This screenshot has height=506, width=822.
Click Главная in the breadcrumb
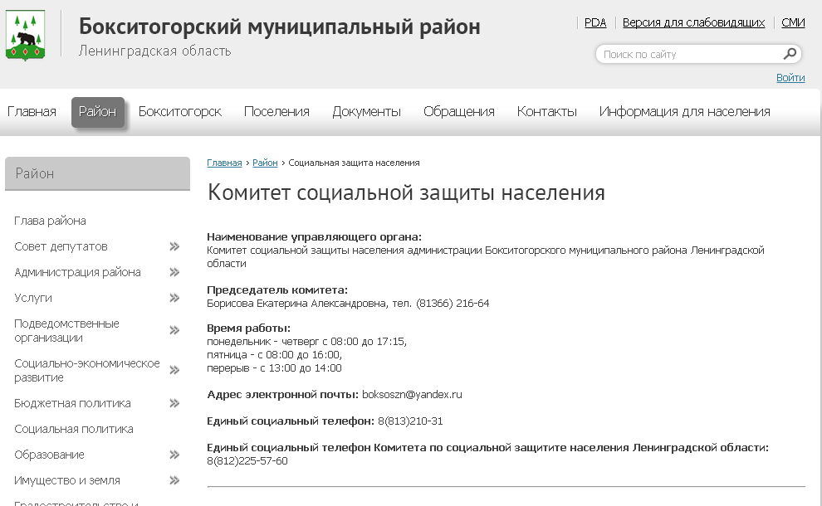(x=224, y=163)
